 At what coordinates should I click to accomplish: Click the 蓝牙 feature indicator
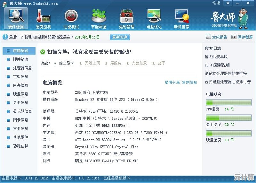coord(153,63)
